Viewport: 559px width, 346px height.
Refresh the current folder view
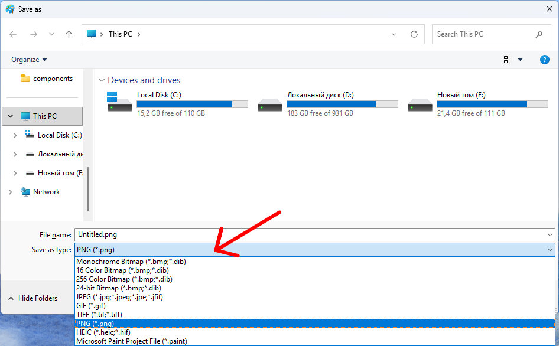coord(413,34)
